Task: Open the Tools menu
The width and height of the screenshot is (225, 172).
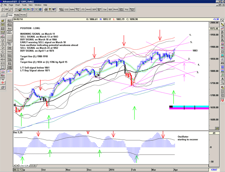Action: tap(24, 5)
